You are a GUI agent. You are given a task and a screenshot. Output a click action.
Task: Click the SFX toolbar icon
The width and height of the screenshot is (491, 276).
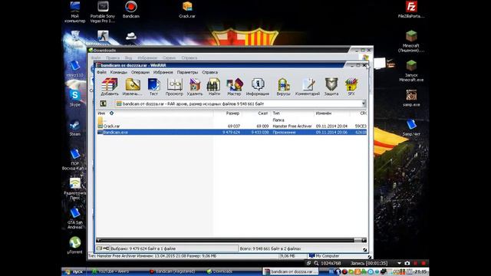[351, 87]
